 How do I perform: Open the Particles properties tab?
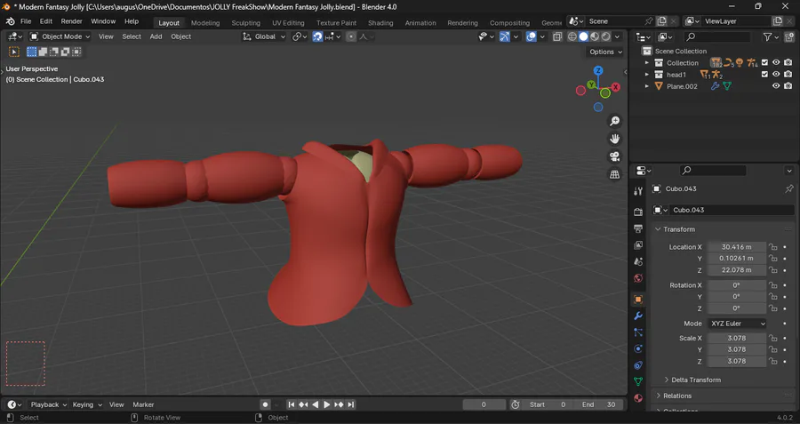coord(638,332)
